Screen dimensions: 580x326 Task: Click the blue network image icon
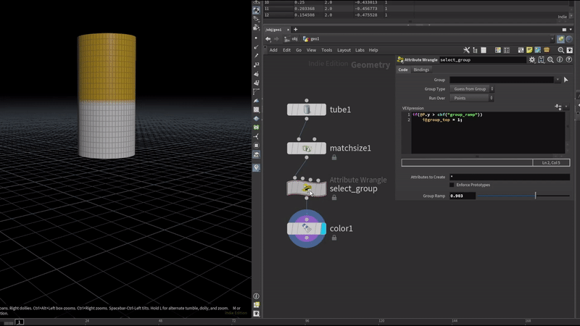[538, 50]
